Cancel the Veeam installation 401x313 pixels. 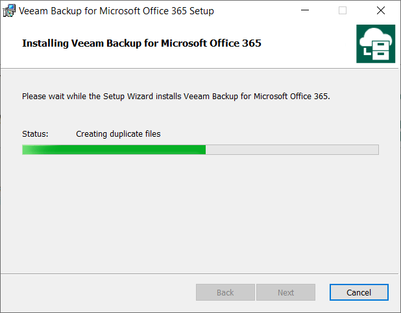click(x=359, y=292)
